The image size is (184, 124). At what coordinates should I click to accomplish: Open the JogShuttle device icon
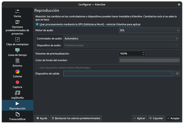coord(17,93)
